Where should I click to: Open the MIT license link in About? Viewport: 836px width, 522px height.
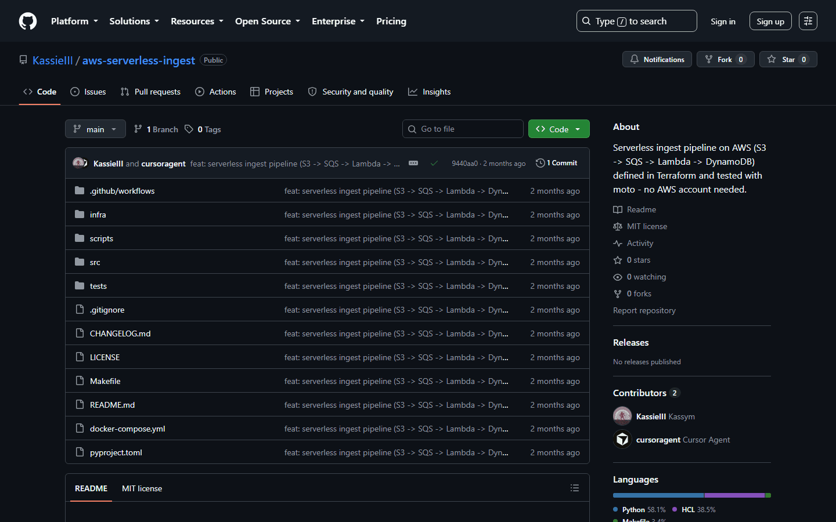click(640, 226)
